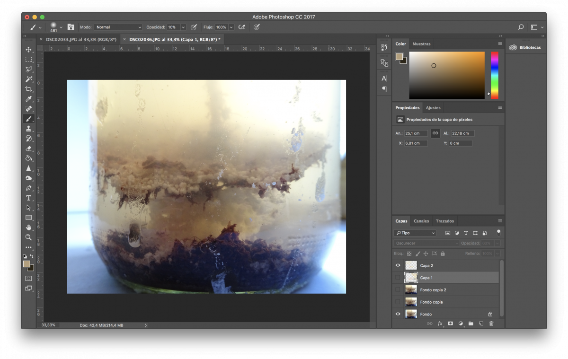Screen dimensions: 568x359
Task: Create a new layer with bottom icon
Action: (481, 324)
